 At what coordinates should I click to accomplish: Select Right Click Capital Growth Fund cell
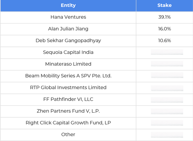(x=68, y=123)
